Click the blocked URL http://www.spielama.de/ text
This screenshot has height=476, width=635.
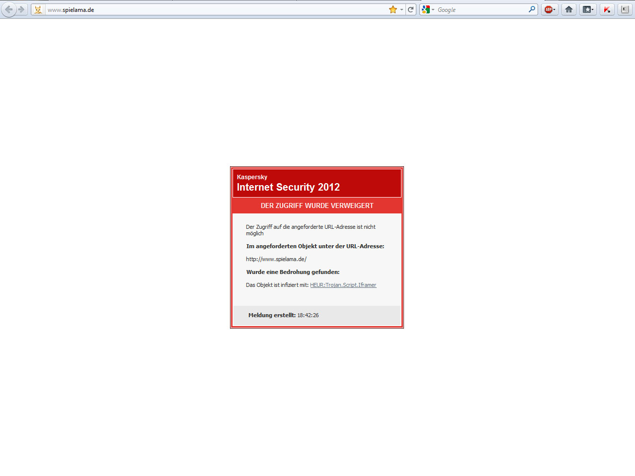tap(276, 259)
